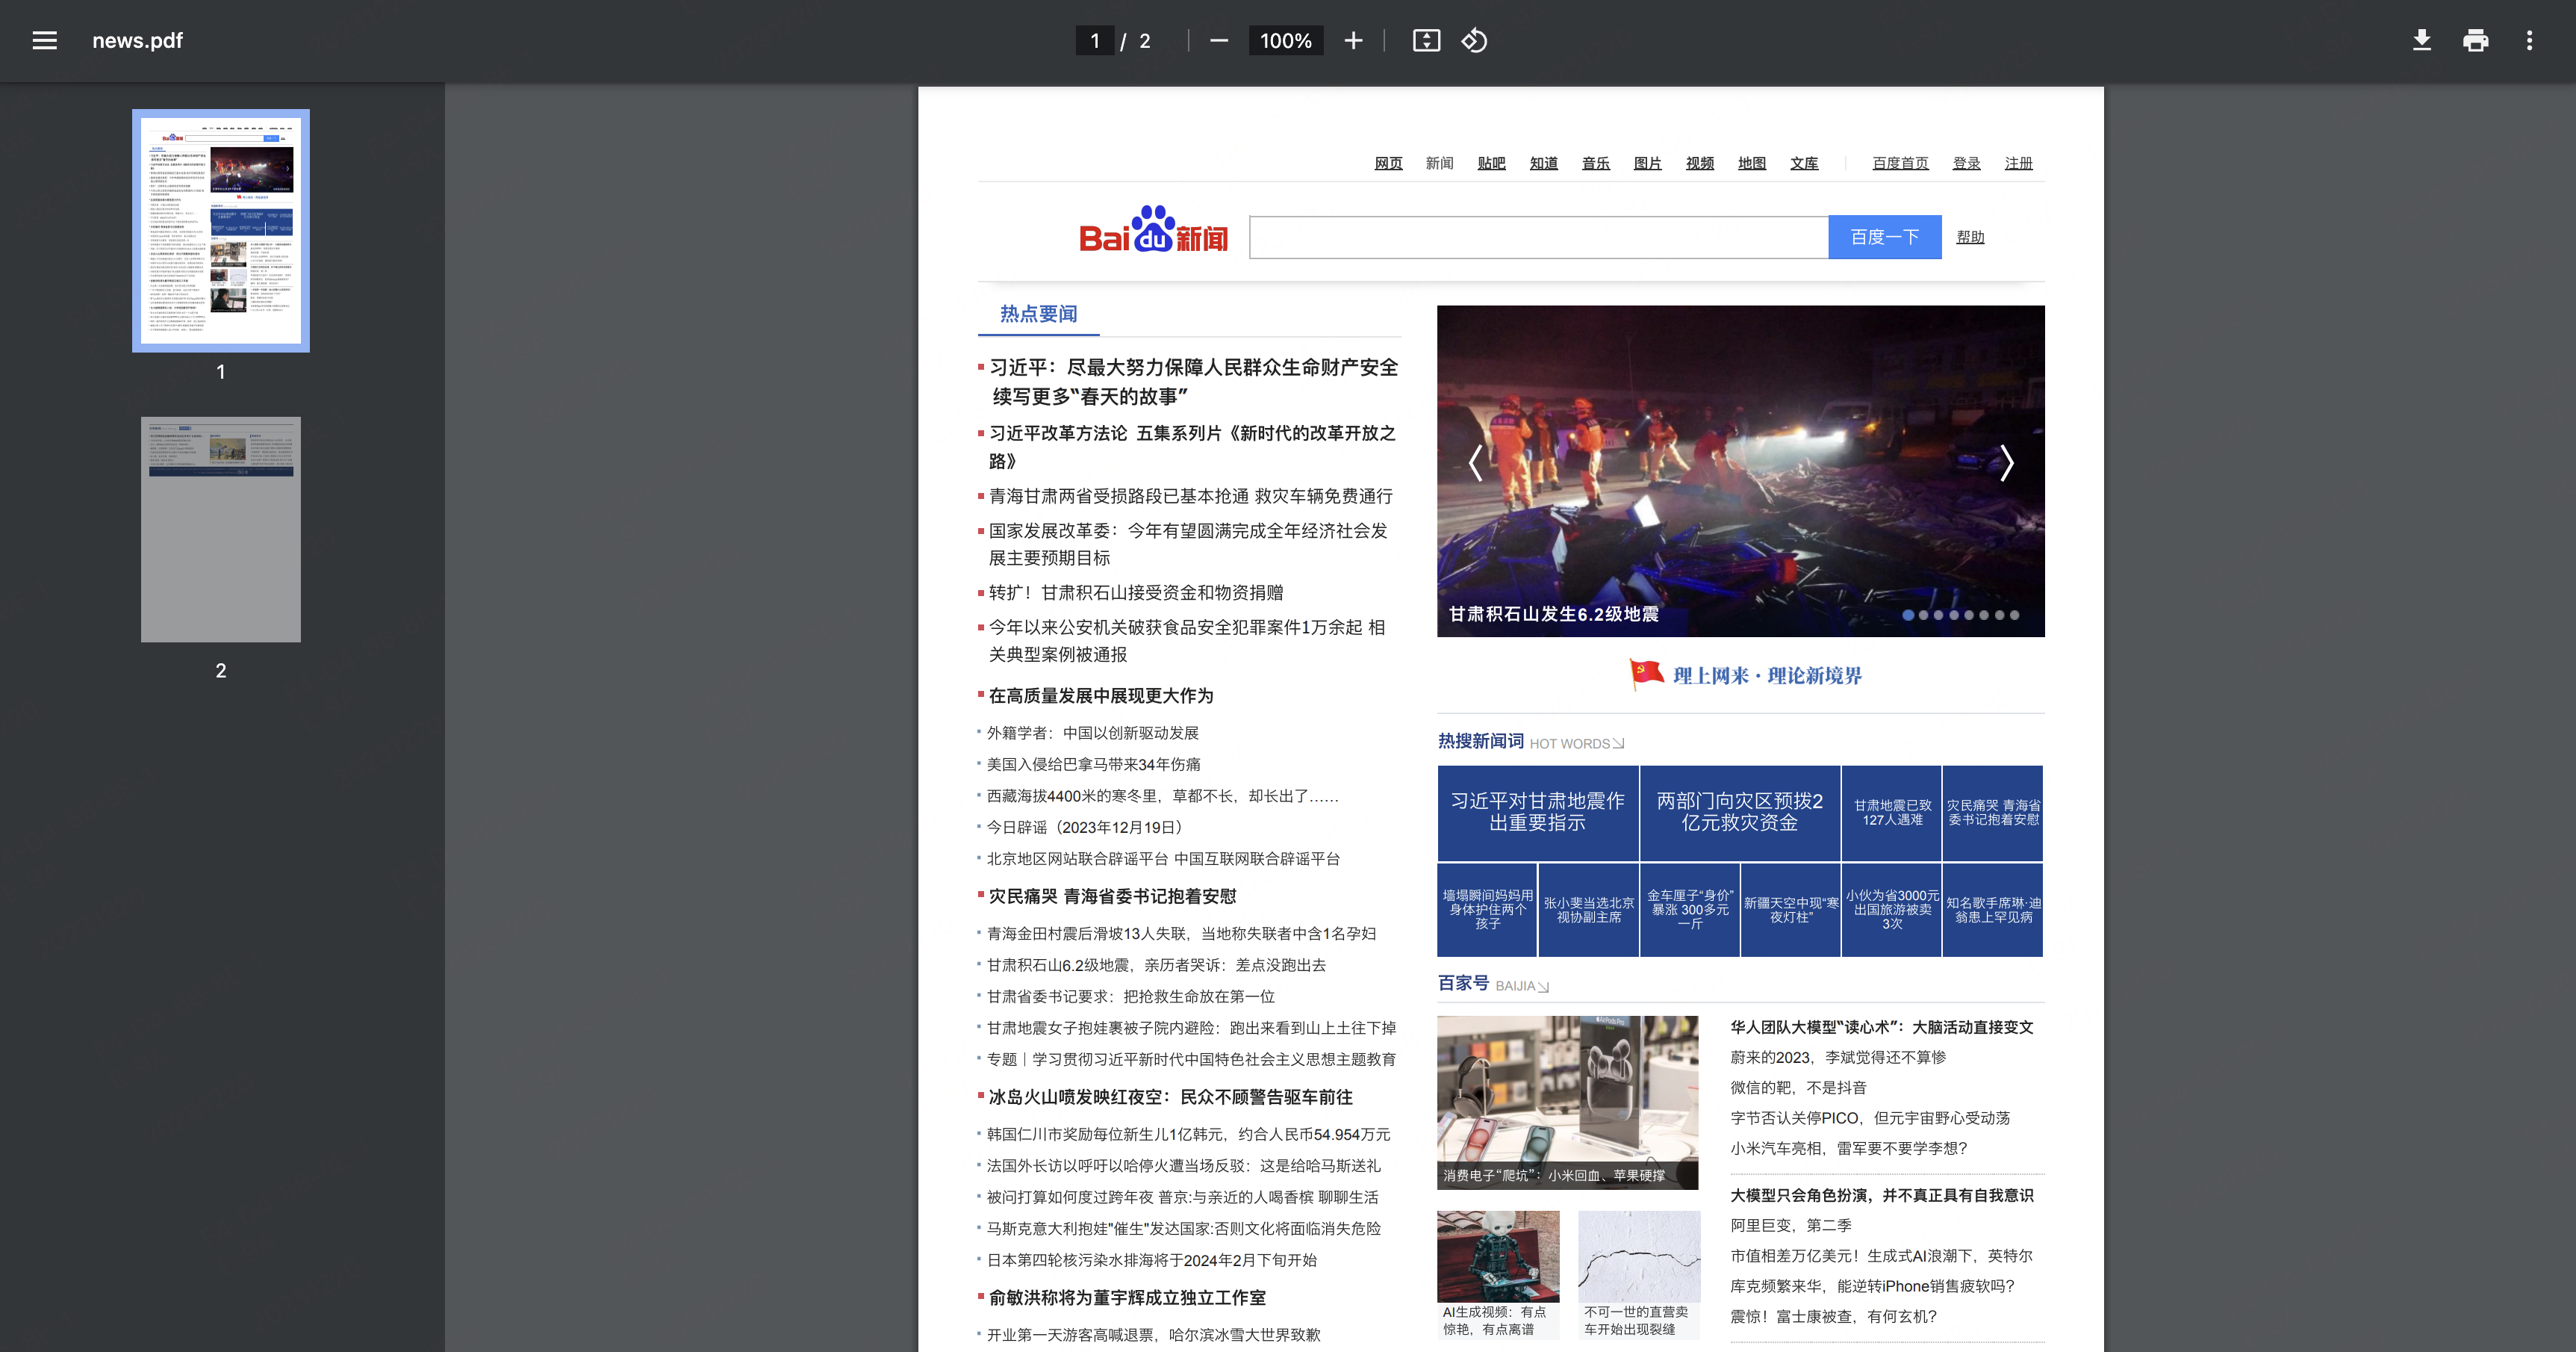This screenshot has height=1352, width=2576.
Task: Click the 帮助 help link
Action: pyautogui.click(x=1970, y=238)
